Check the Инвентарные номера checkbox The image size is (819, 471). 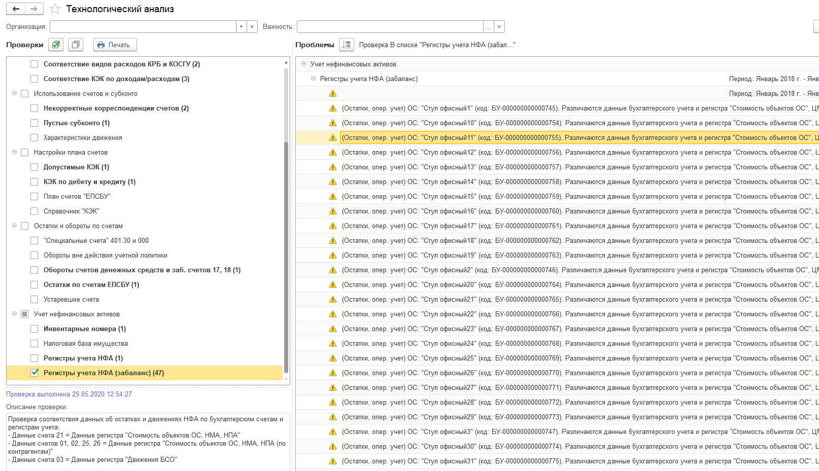35,329
